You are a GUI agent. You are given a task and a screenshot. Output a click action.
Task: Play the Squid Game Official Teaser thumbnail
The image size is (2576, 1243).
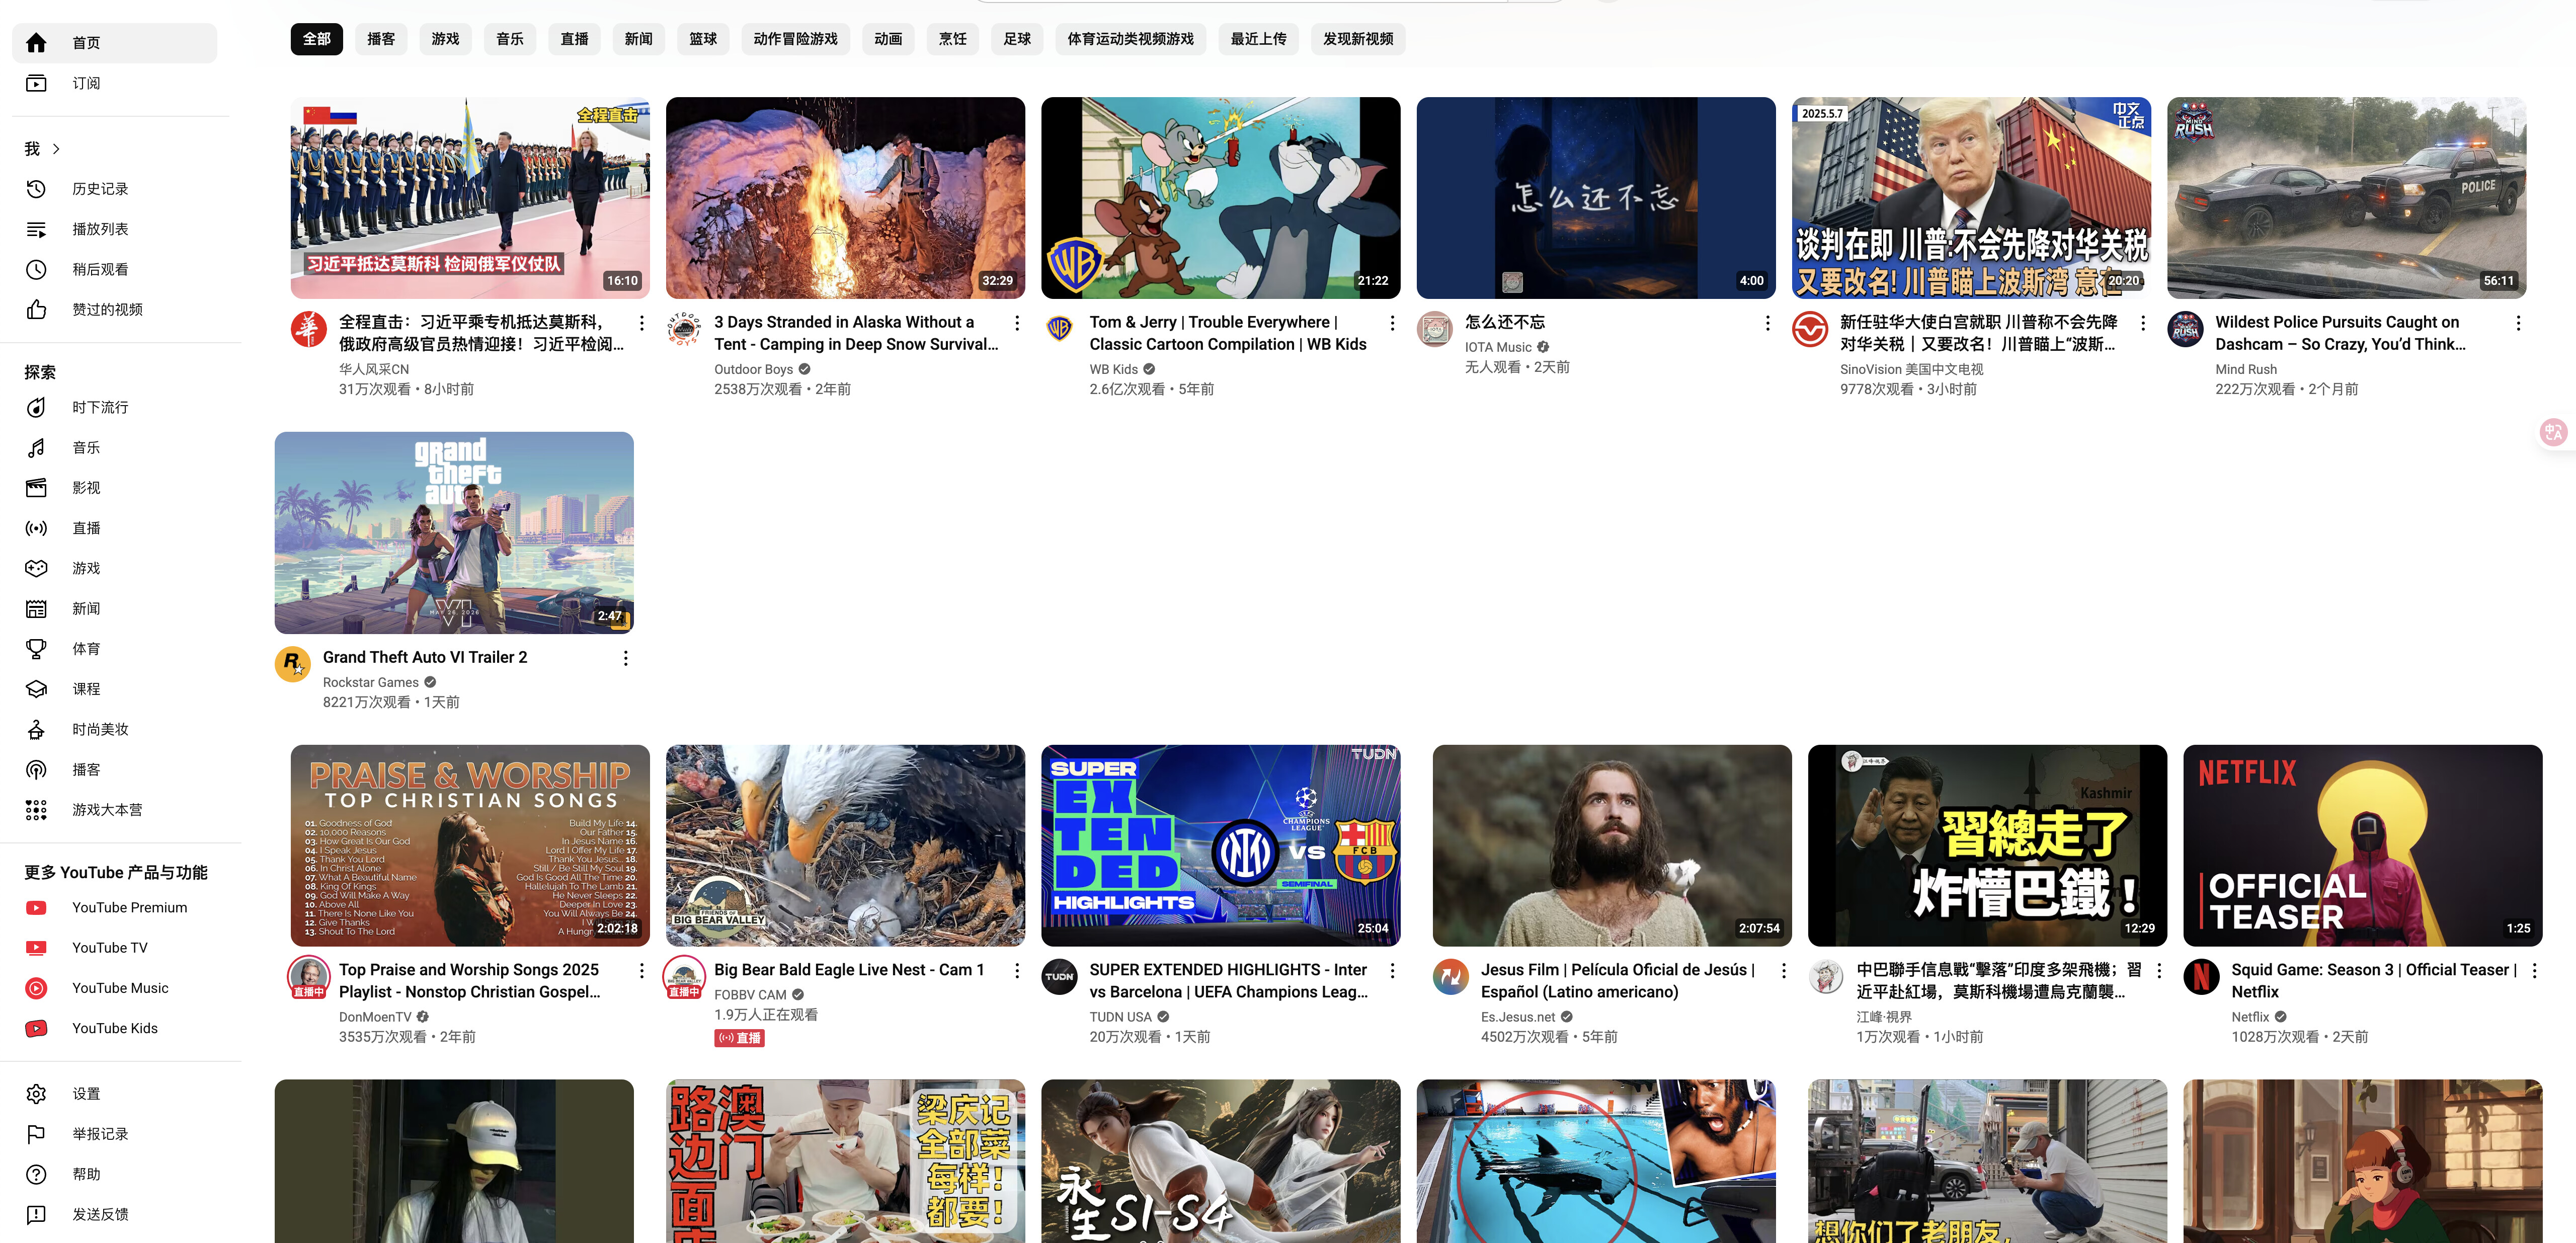[x=2362, y=845]
